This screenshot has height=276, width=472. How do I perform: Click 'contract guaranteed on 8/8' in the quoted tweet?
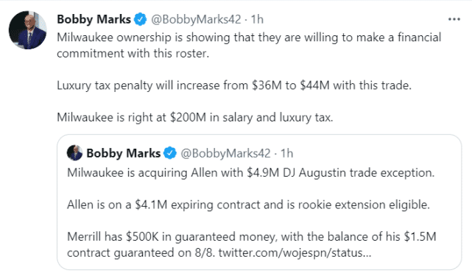(x=141, y=252)
